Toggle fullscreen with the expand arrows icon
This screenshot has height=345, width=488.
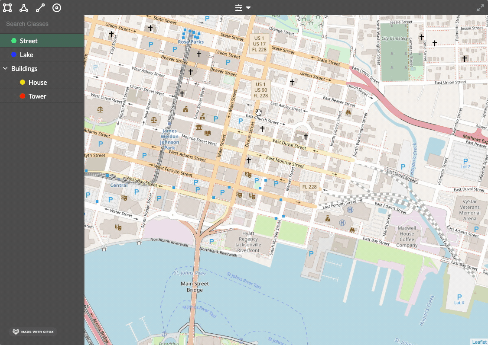pos(481,8)
